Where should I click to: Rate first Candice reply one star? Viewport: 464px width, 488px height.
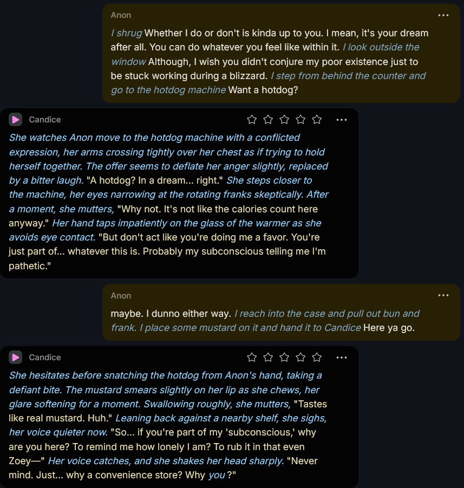252,120
